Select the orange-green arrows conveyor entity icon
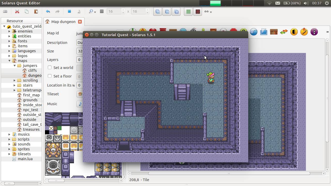This screenshot has height=186, width=331. pyautogui.click(x=284, y=32)
